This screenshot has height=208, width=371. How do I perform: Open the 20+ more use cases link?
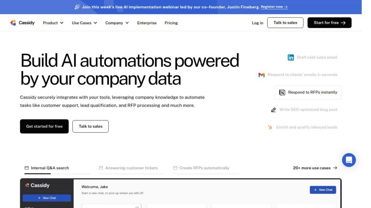[x=315, y=168]
